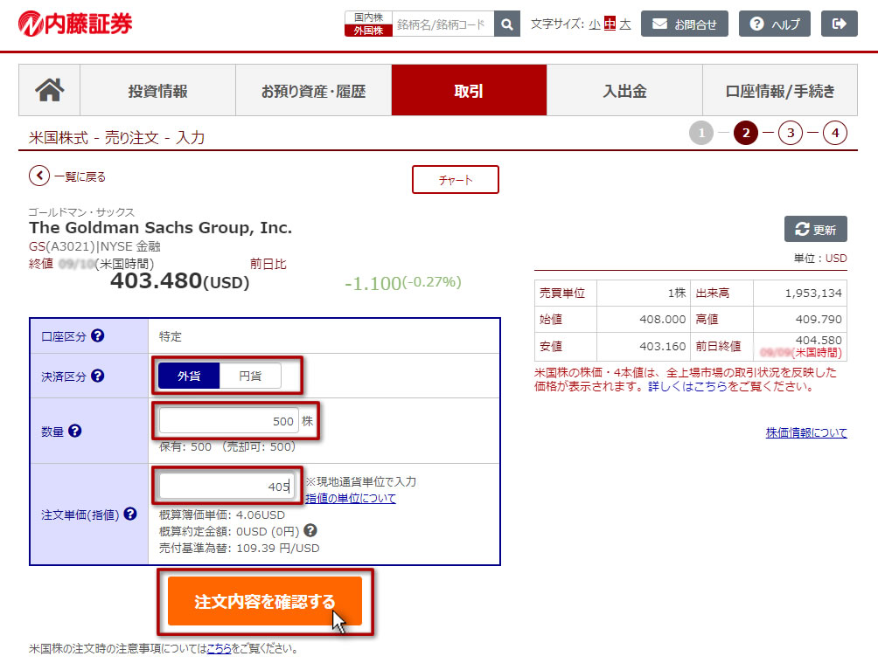The height and width of the screenshot is (670, 878).
Task: Click The Goldman Sachs Group, Inc. name
Action: point(161,228)
